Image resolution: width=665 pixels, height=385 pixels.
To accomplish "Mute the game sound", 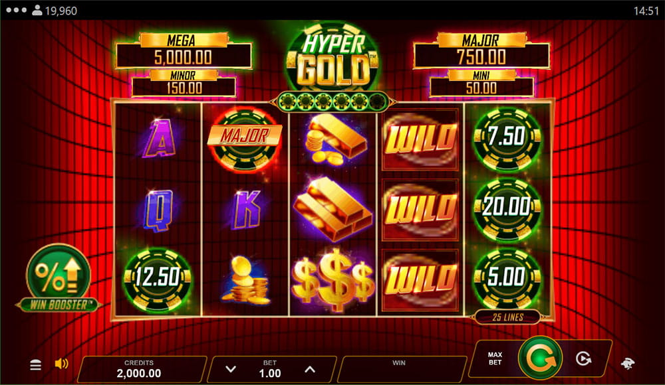I will (x=61, y=363).
